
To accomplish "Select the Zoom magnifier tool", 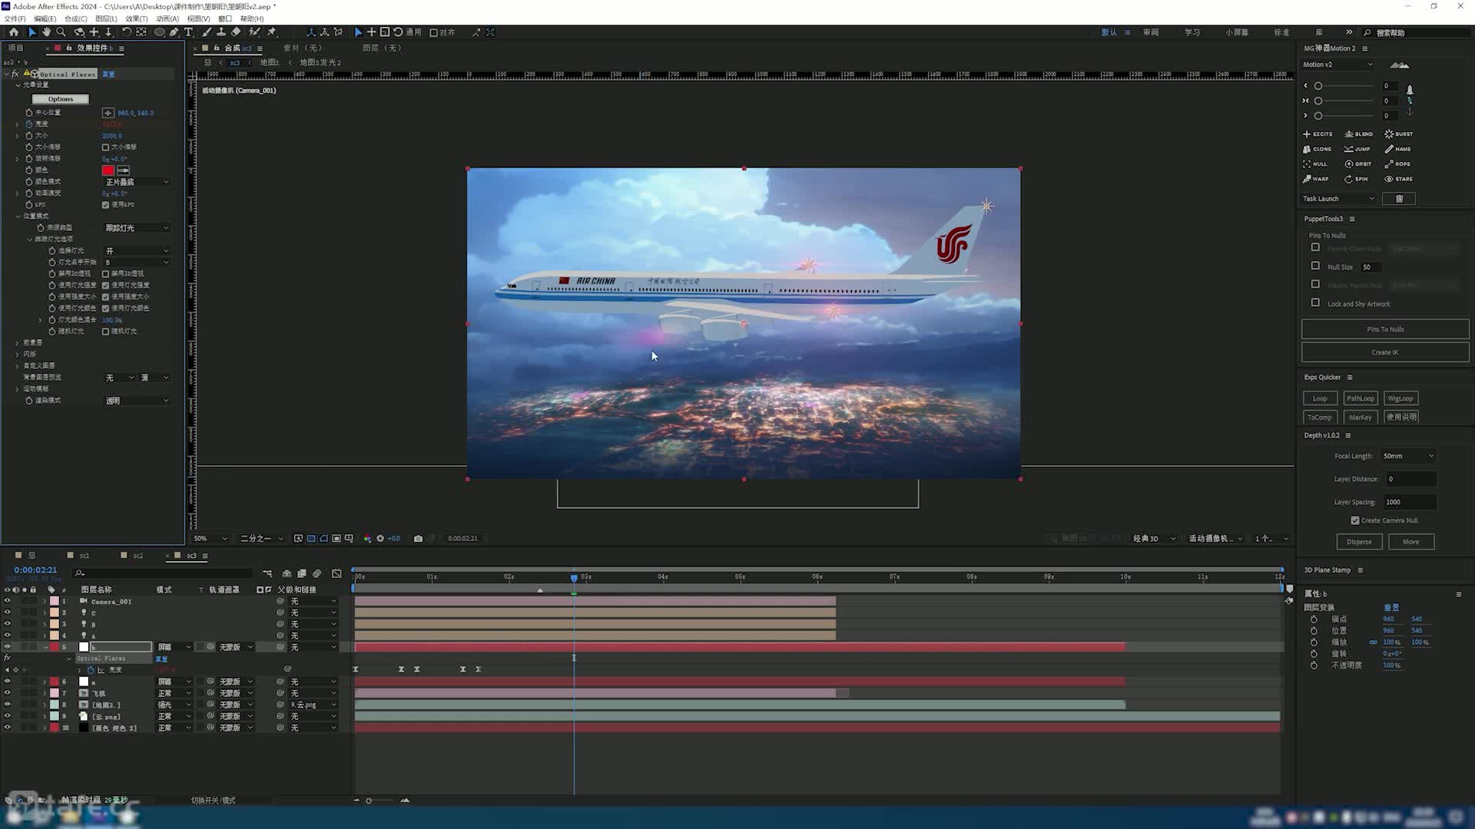I will click(x=61, y=32).
